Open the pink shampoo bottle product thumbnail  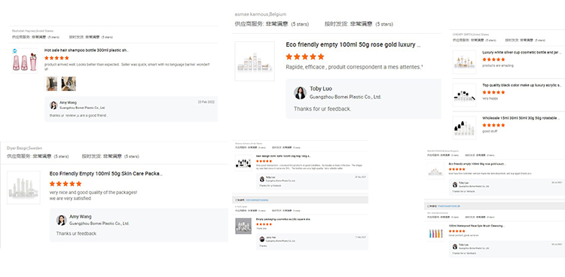click(25, 61)
